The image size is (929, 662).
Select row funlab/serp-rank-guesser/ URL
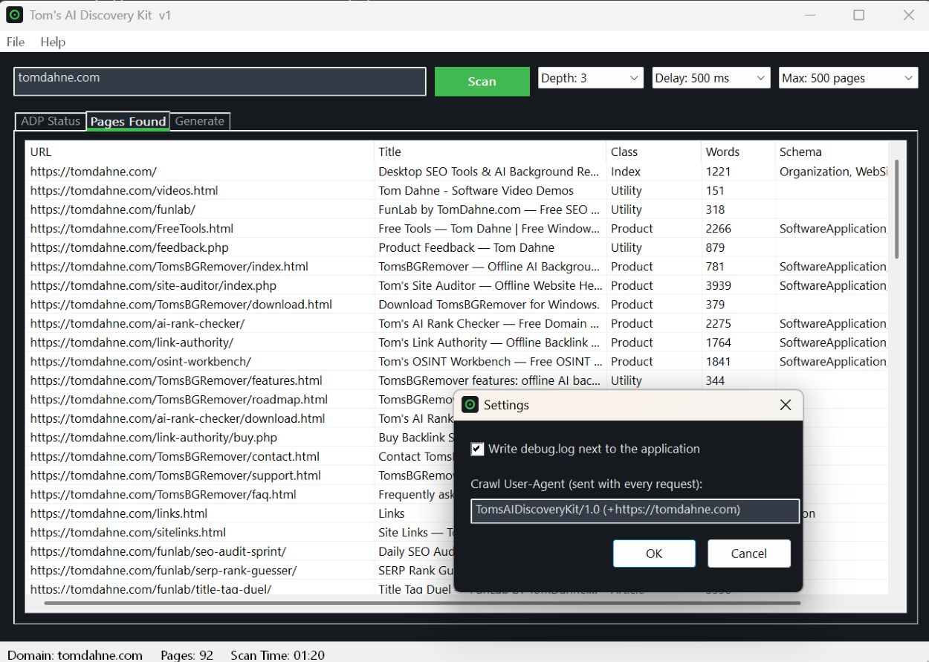(164, 571)
